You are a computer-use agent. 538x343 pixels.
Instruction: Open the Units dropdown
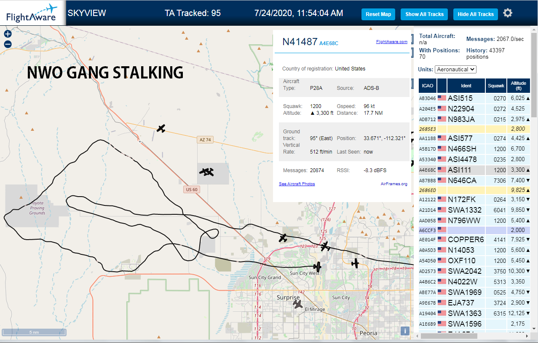click(x=455, y=69)
